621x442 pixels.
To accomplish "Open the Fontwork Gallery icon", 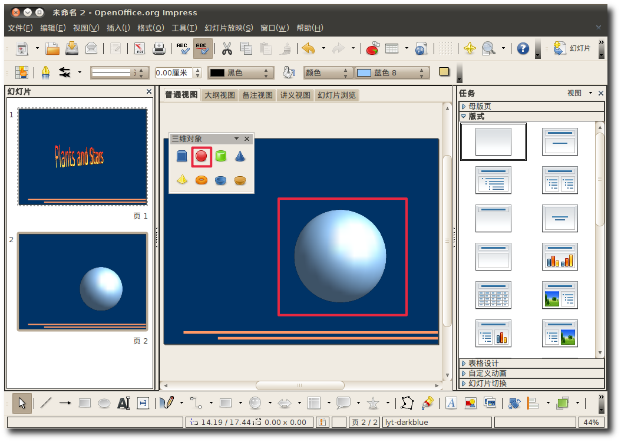I will tap(451, 403).
